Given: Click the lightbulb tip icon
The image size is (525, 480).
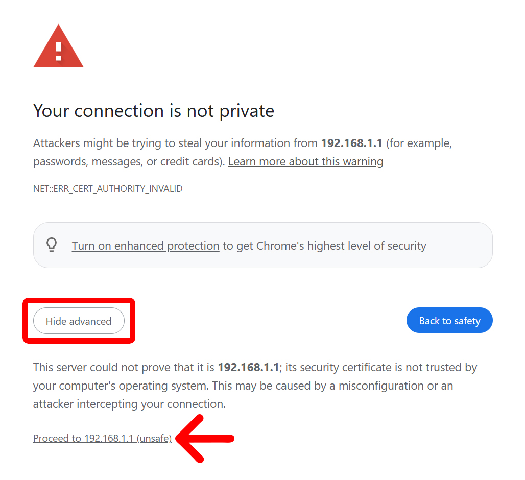Looking at the screenshot, I should (x=52, y=245).
